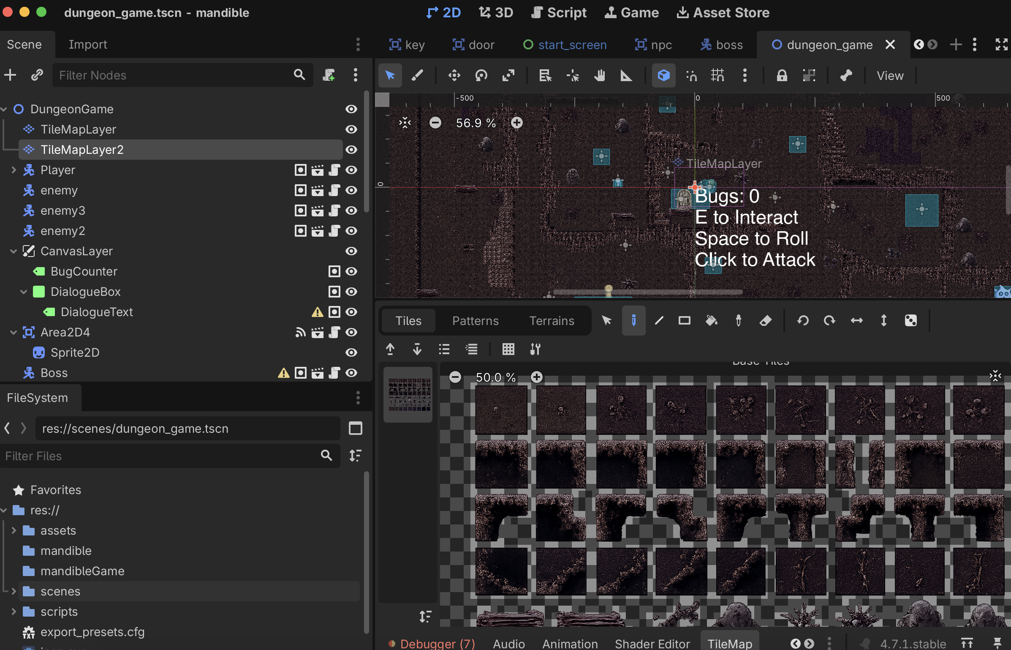Open the Boss node scene in editor
Screen dimensions: 1011x650
317,373
